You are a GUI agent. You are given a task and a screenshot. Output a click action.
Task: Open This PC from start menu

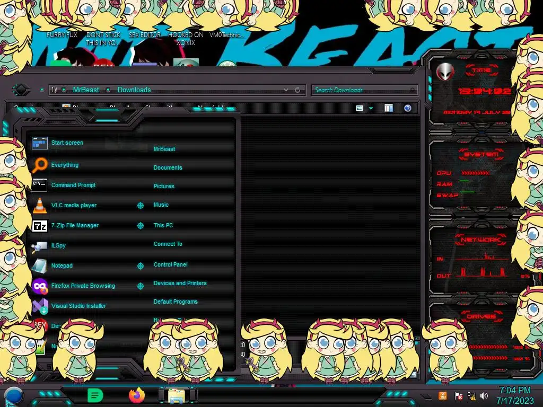point(163,225)
